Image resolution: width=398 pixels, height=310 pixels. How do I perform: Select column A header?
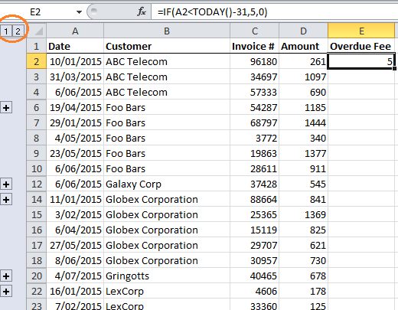point(75,31)
